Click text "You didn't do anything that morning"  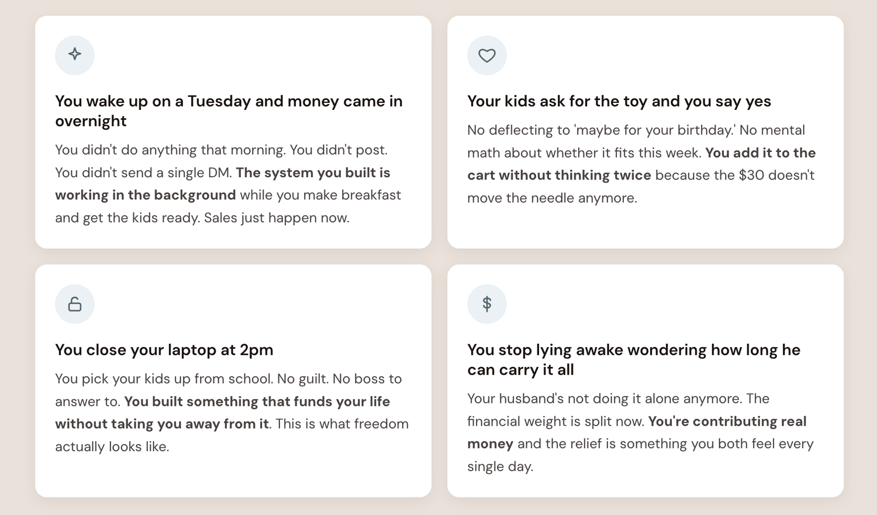[170, 150]
